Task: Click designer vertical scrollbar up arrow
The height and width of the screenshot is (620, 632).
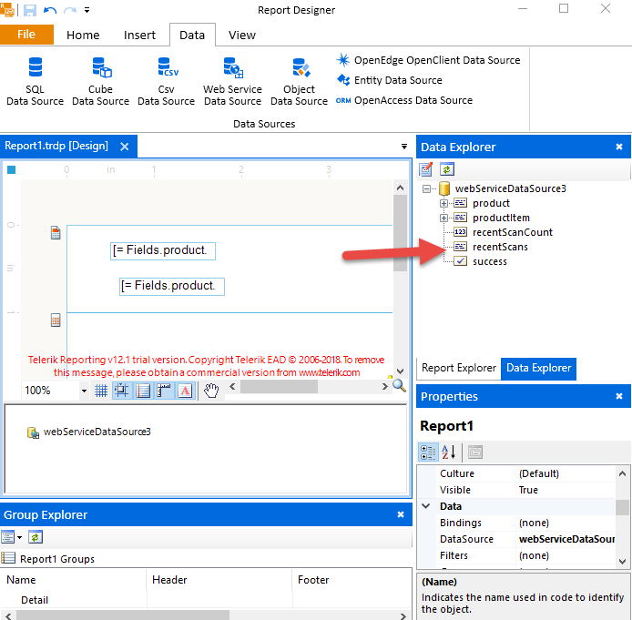Action: [x=401, y=188]
